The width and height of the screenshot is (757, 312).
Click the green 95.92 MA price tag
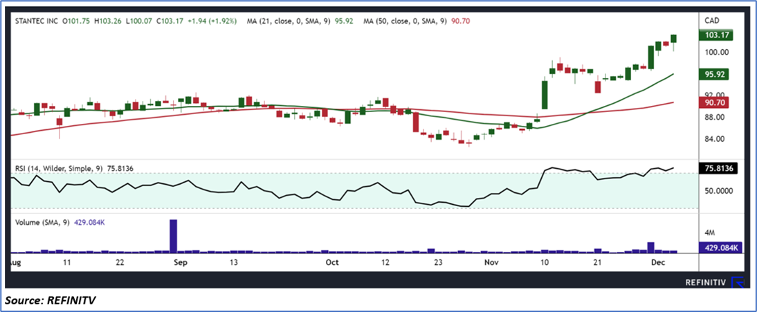[715, 75]
